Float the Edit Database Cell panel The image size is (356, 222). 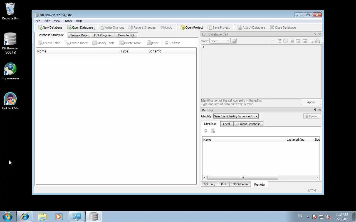[315, 34]
